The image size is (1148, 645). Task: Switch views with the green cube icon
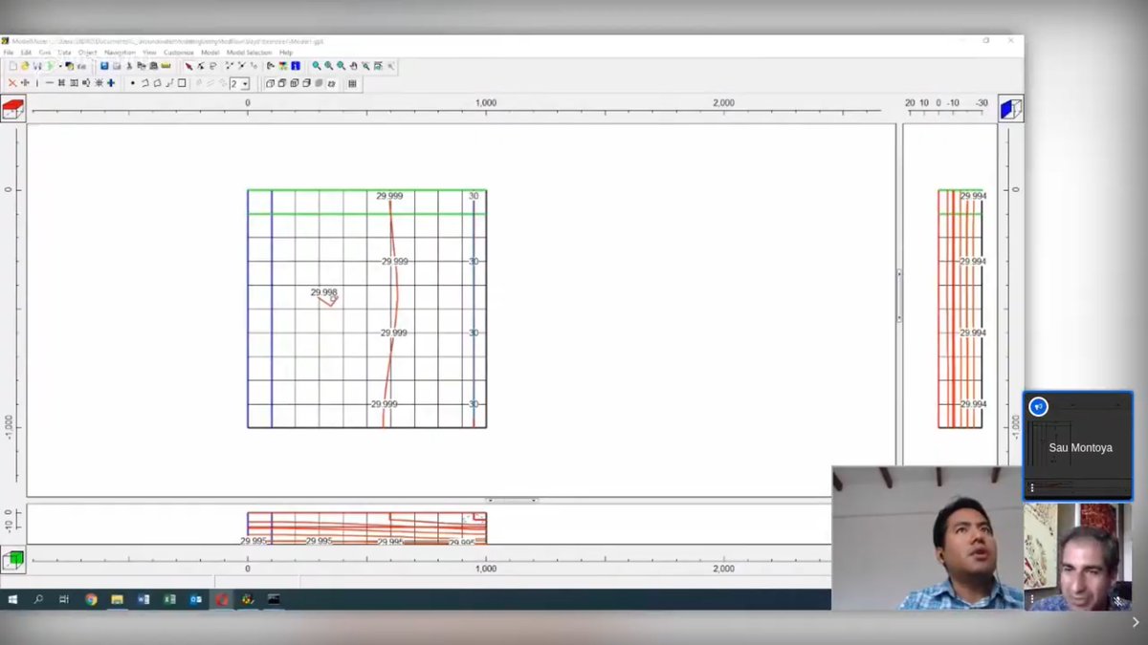(13, 561)
